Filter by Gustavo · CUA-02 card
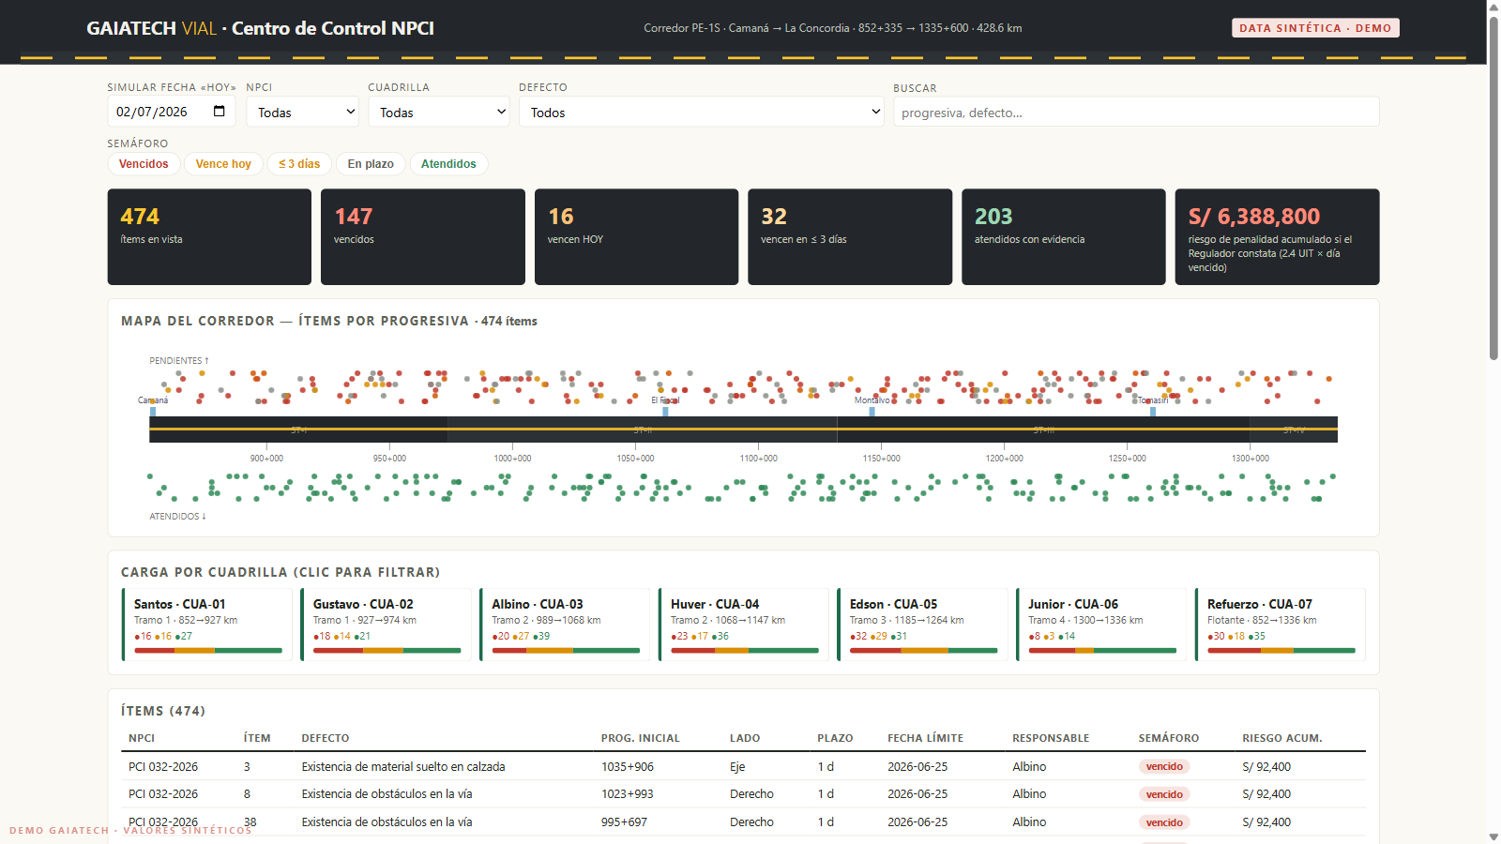 click(x=387, y=625)
